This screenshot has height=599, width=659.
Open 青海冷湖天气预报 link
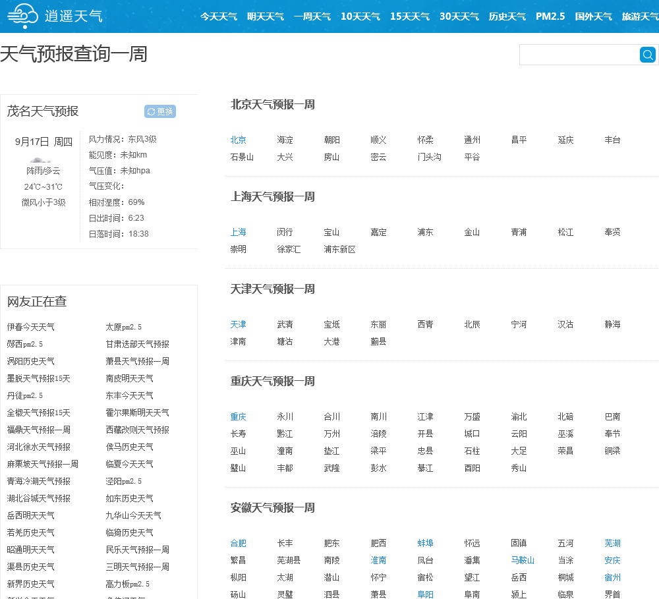click(39, 481)
